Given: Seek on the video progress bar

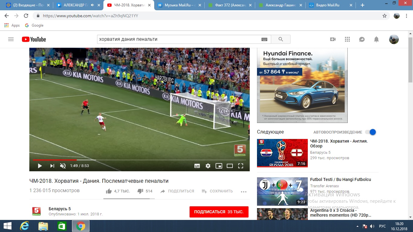Looking at the screenshot, I should (x=139, y=160).
